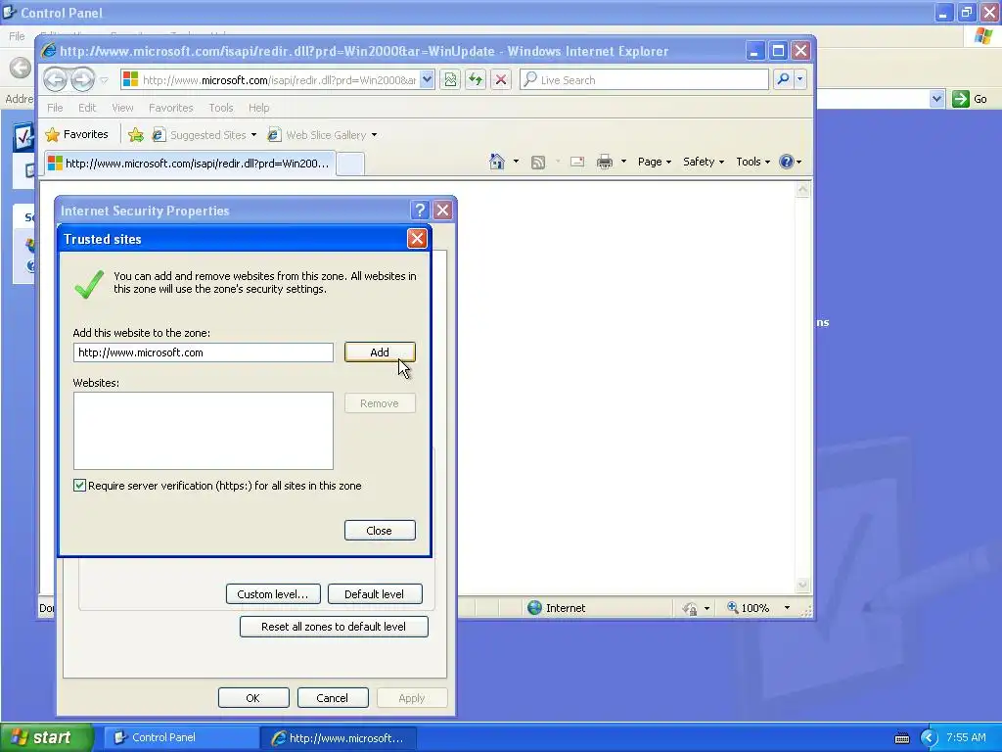
Task: Open the zoom level dropdown arrow
Action: pos(787,608)
